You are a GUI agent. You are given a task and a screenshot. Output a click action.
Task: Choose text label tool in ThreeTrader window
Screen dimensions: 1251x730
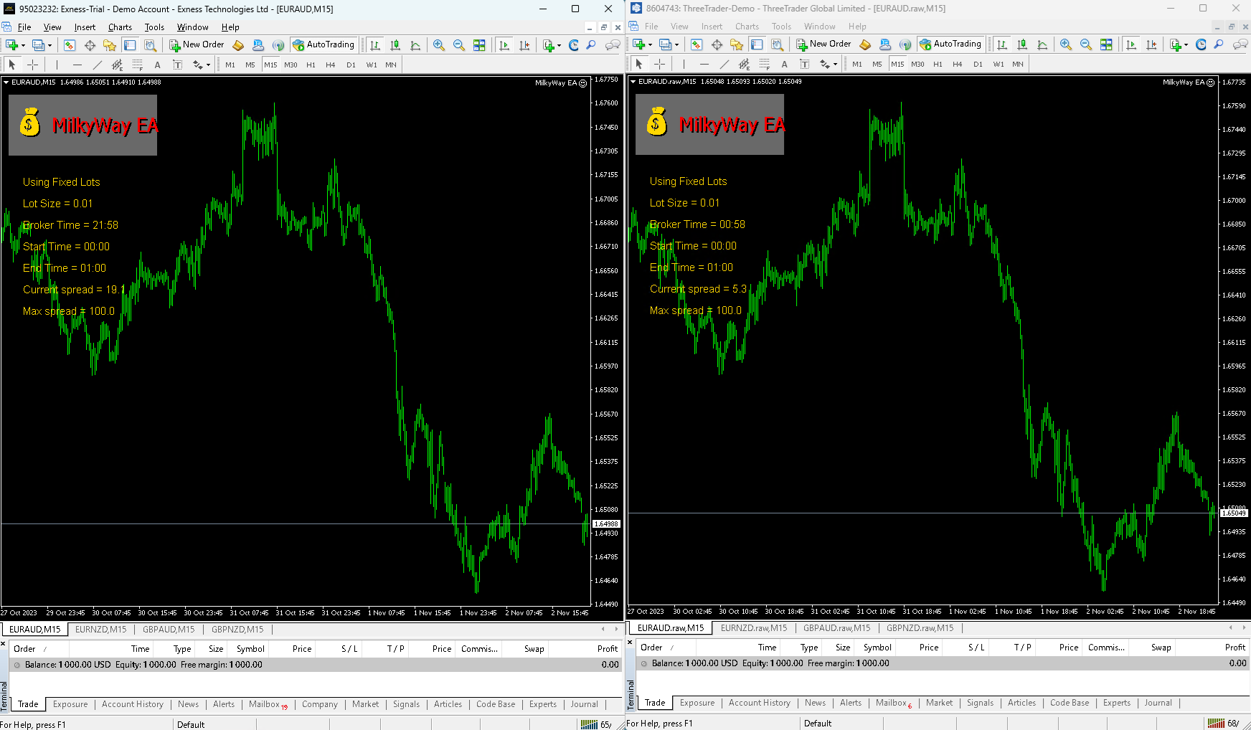click(x=804, y=64)
